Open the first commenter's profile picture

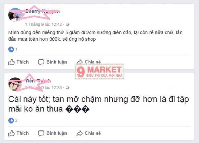(x=15, y=15)
